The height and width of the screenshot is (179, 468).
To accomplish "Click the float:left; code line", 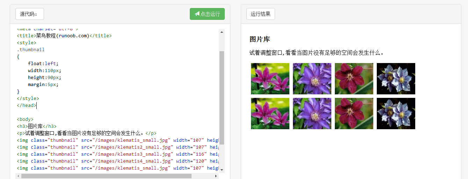I will tap(43, 63).
